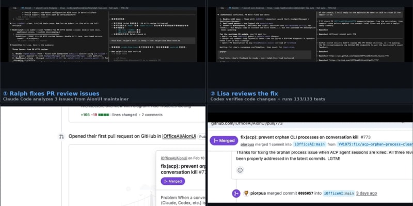Click the '2 comments' text
This screenshot has height=206, width=413.
pos(152,115)
